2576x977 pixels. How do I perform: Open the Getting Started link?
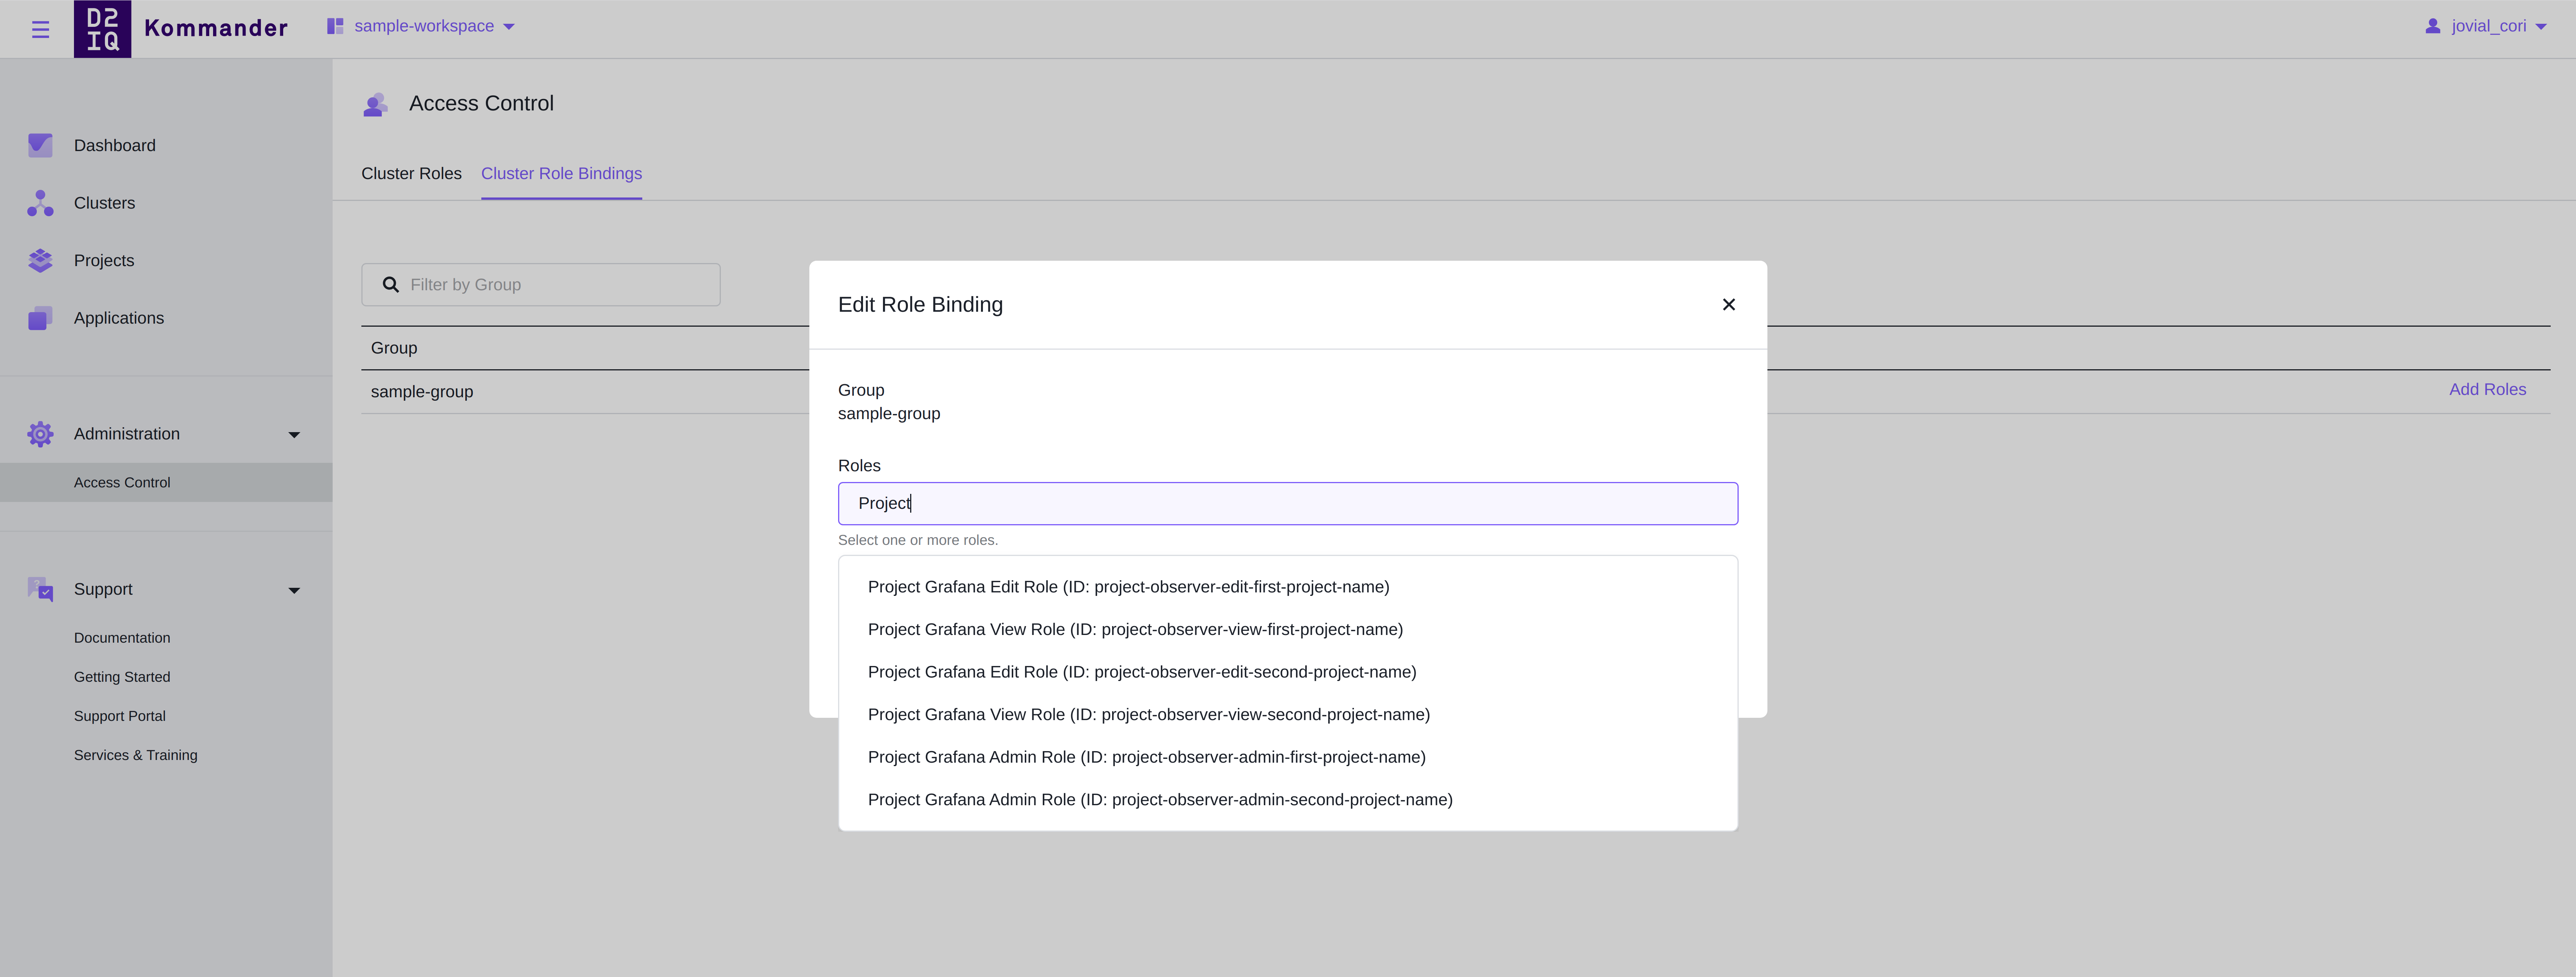point(122,677)
